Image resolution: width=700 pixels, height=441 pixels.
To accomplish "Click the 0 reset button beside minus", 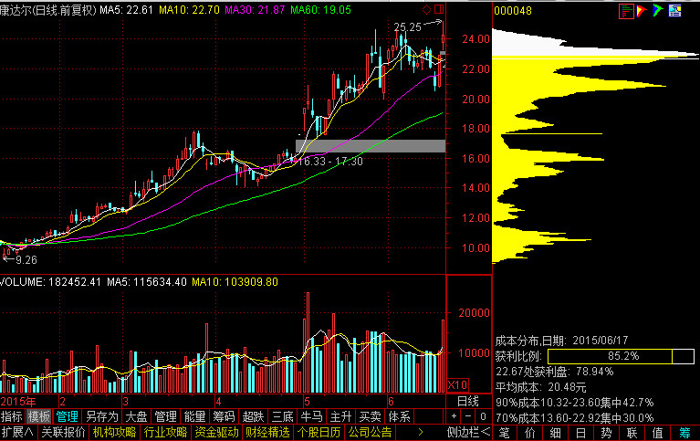I will click(x=481, y=416).
